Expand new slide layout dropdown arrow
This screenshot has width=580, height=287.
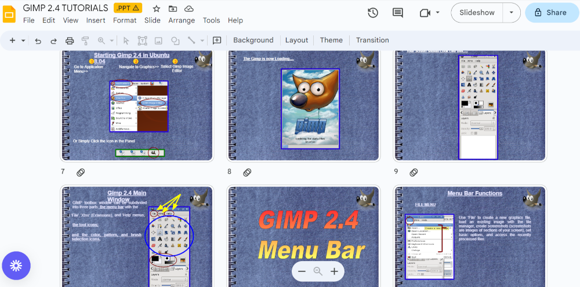pos(23,40)
